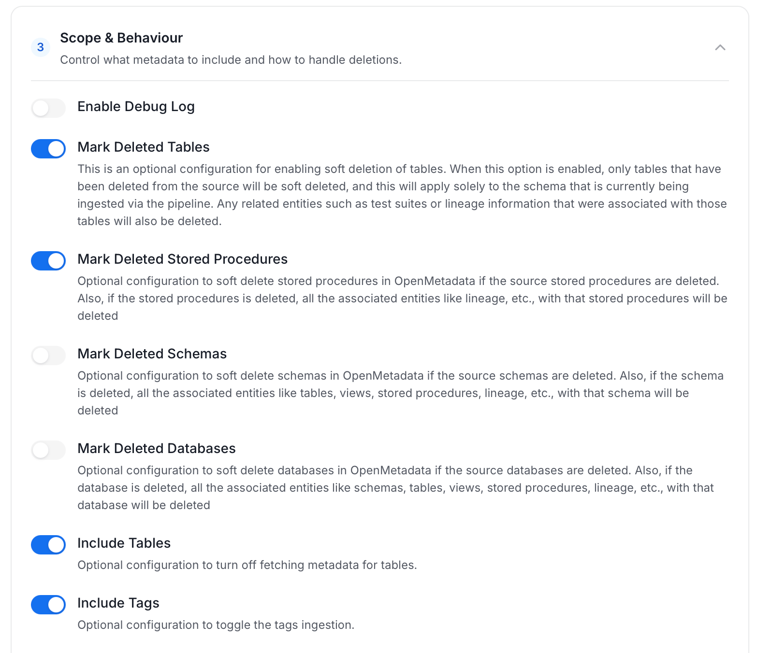This screenshot has height=653, width=758.
Task: Click the Include Tags description text
Action: (x=216, y=625)
